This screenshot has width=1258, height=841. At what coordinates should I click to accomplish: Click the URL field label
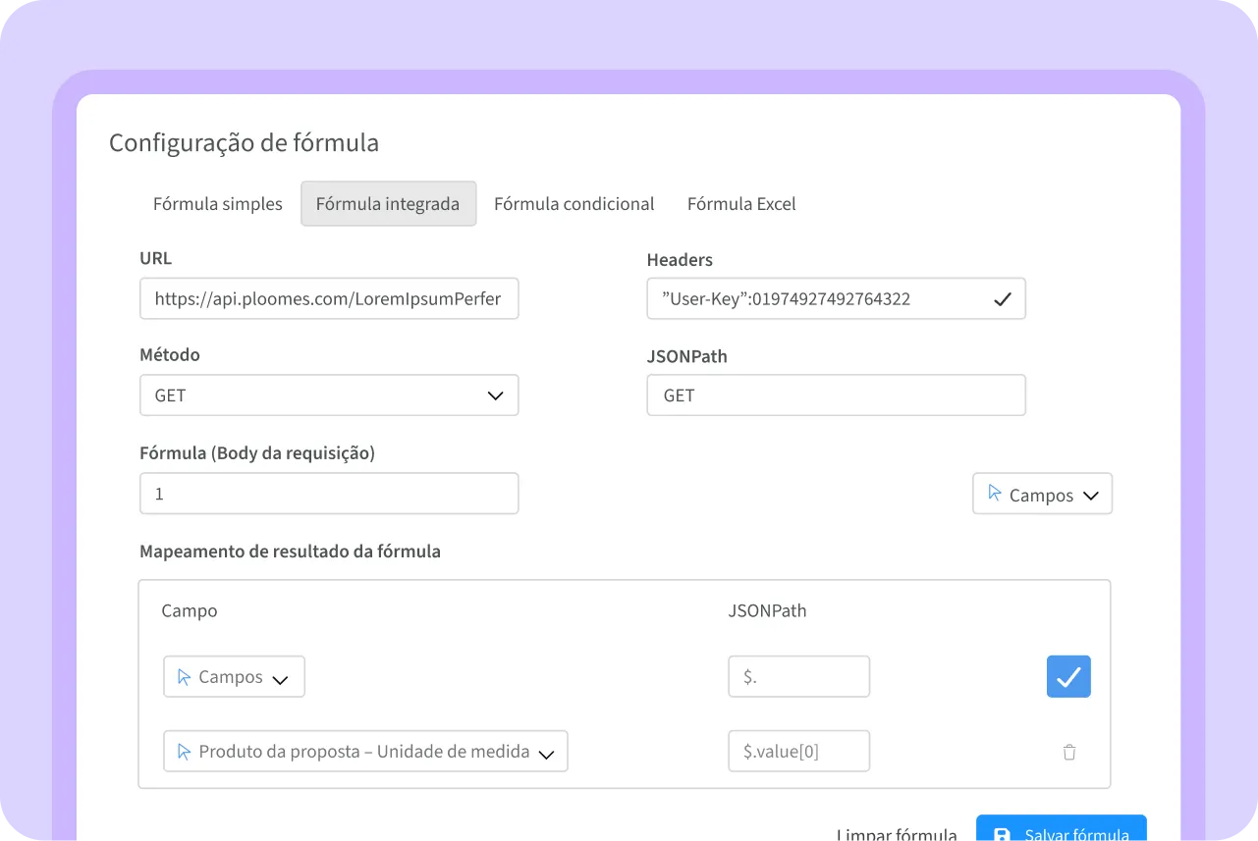click(x=155, y=259)
